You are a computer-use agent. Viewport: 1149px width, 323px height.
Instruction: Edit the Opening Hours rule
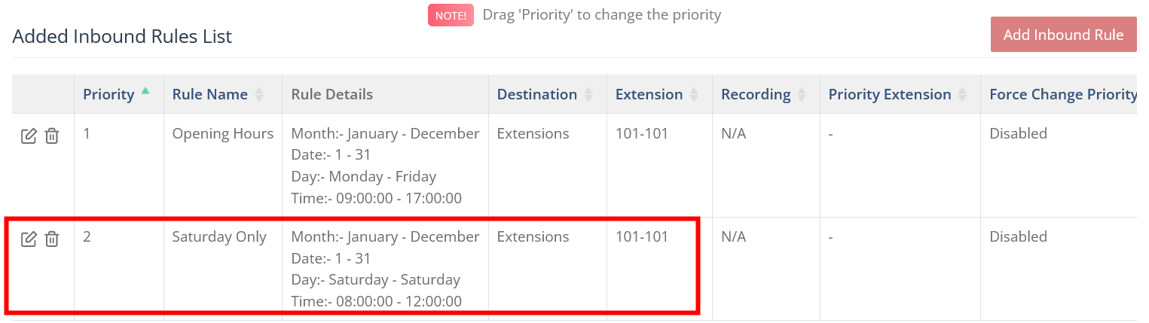(29, 136)
